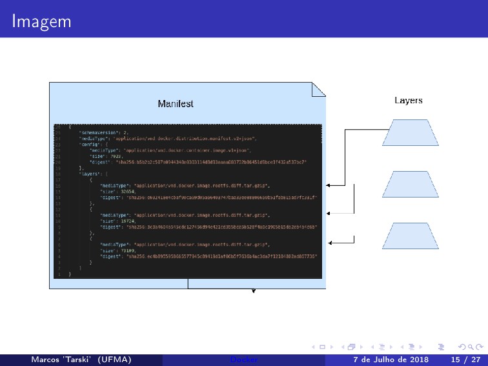488x366 pixels.
Task: Click the distribution.manifest.v2+json mediaType line
Action: point(168,139)
